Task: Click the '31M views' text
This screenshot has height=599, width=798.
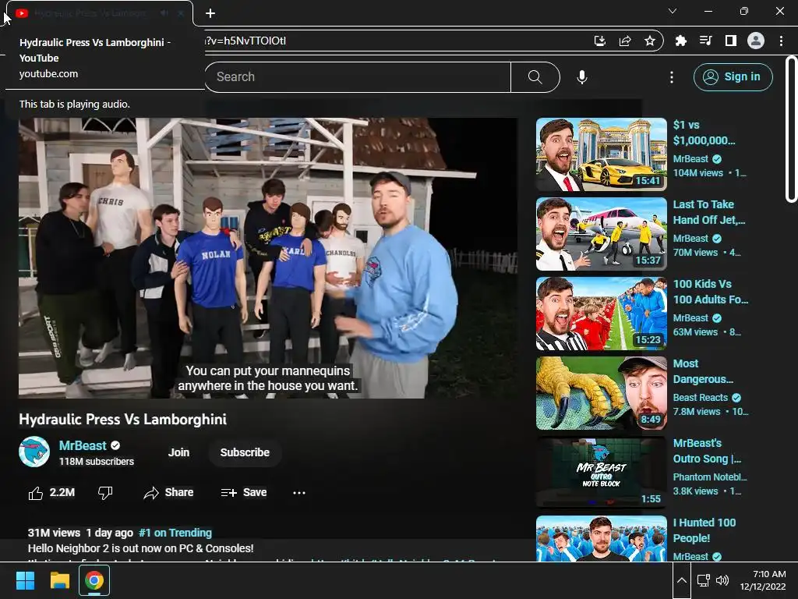Action: pos(54,533)
